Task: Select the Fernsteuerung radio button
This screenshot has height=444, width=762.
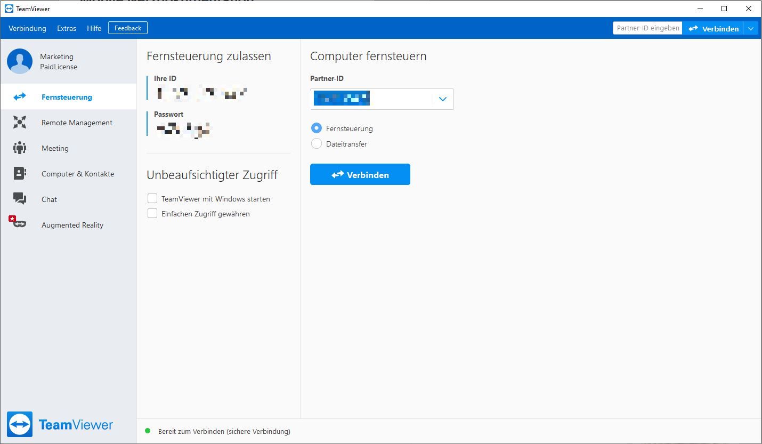Action: click(x=317, y=128)
